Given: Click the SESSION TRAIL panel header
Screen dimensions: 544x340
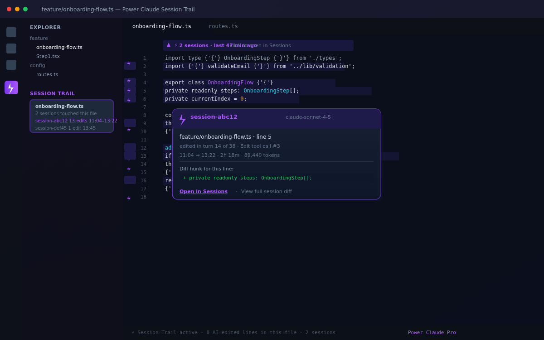Looking at the screenshot, I should point(53,94).
